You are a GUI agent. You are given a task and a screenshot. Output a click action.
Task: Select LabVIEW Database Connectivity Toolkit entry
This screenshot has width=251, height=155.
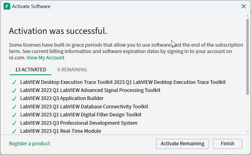click(84, 107)
